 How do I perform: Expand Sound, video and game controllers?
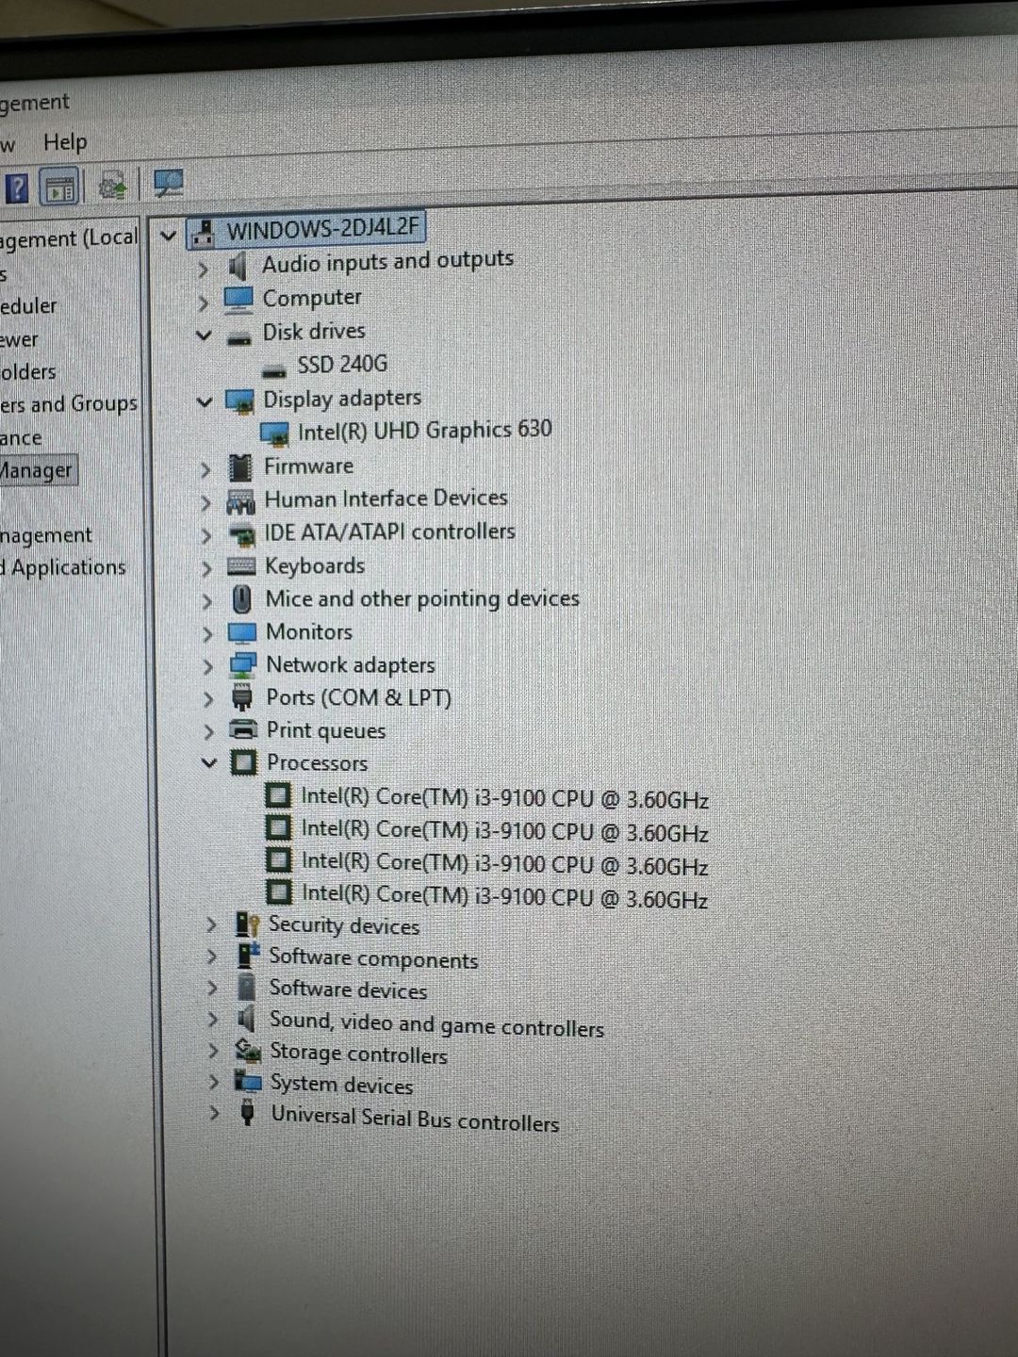[x=213, y=1021]
